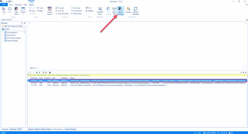Convert text with To Upper
The height and width of the screenshot is (134, 248).
60,8
